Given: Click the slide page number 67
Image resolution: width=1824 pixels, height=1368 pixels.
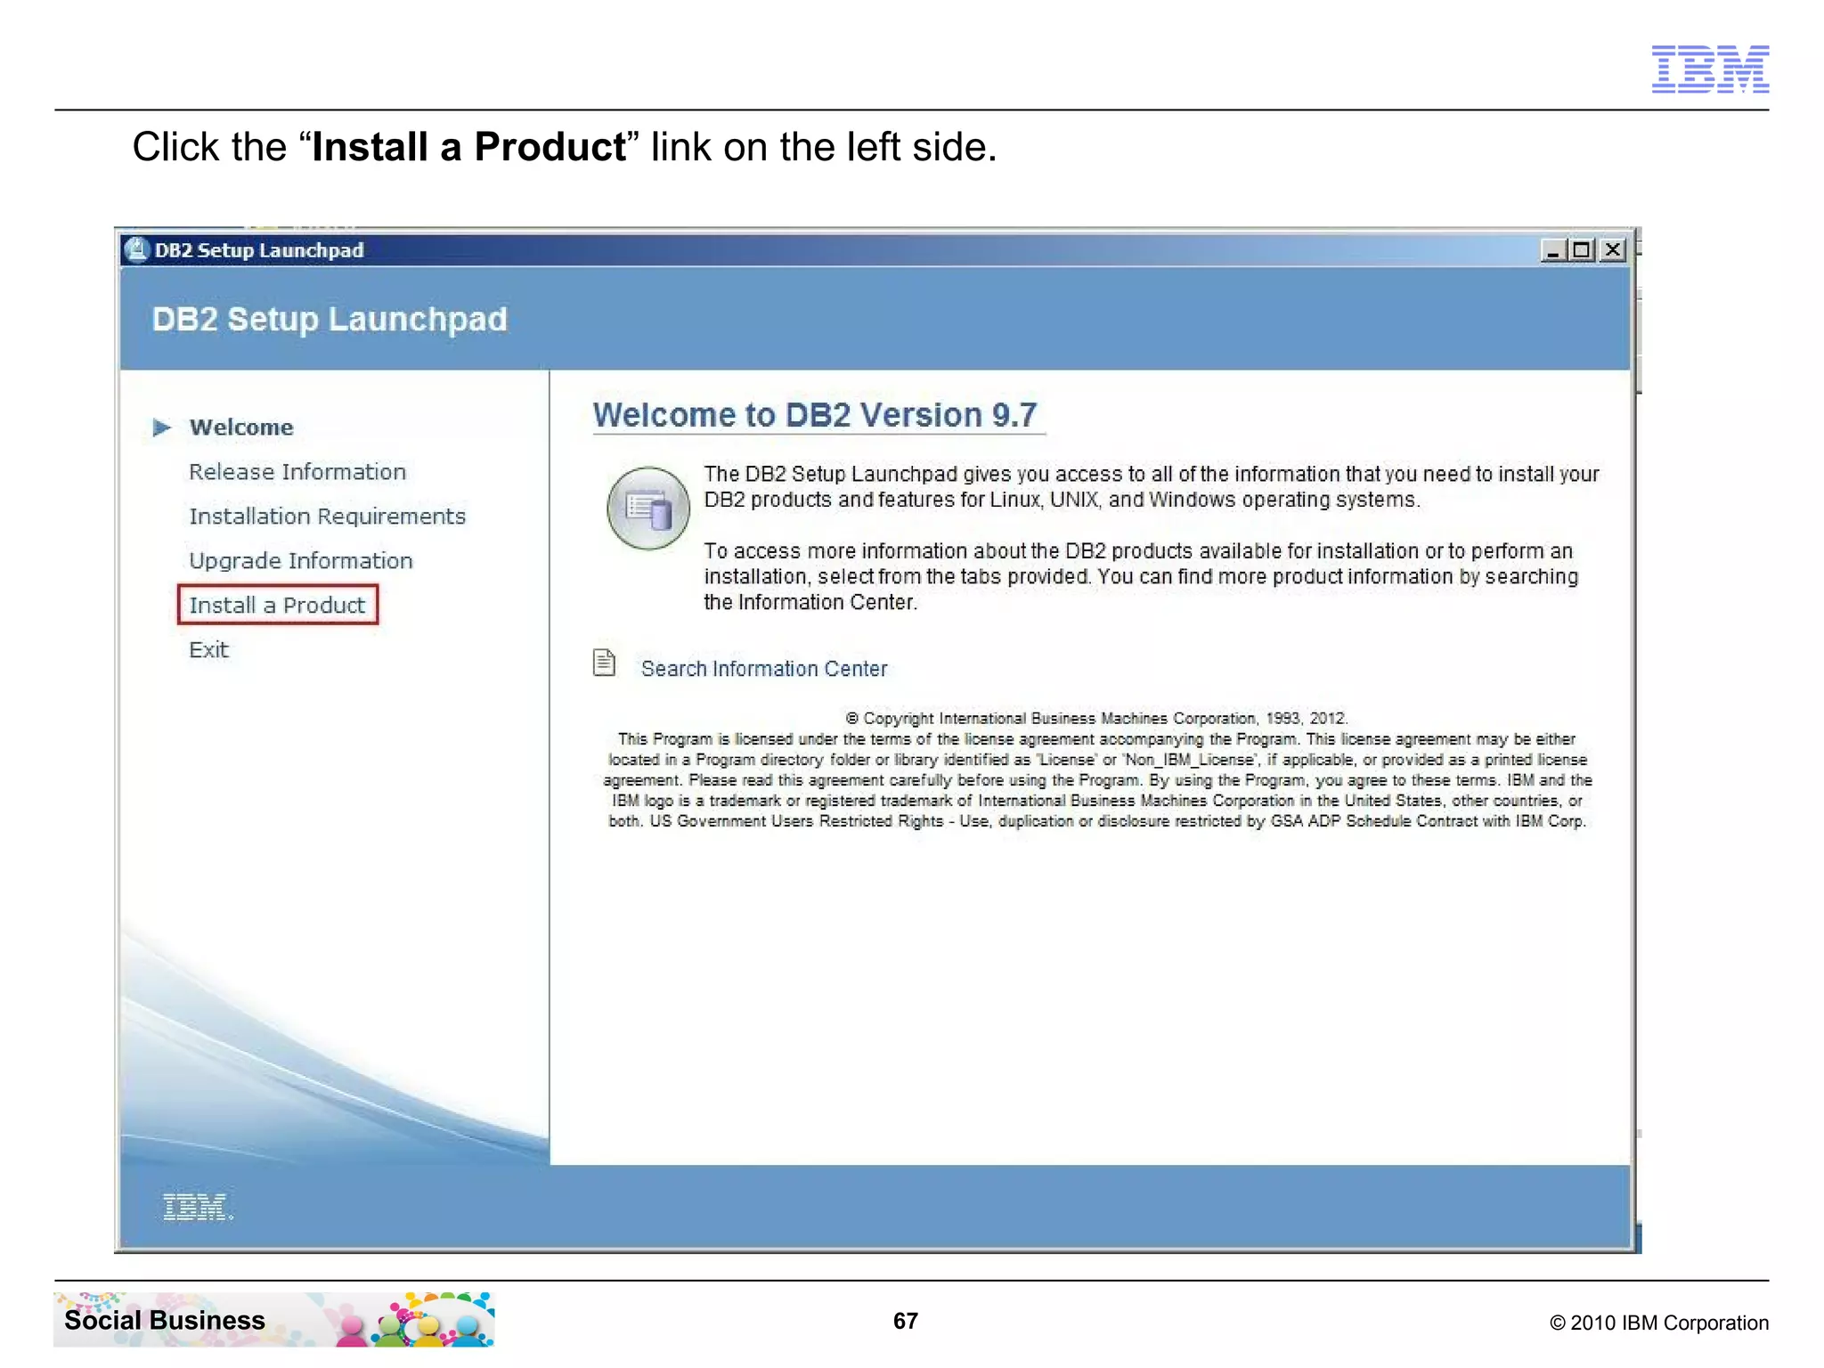Looking at the screenshot, I should pyautogui.click(x=906, y=1321).
